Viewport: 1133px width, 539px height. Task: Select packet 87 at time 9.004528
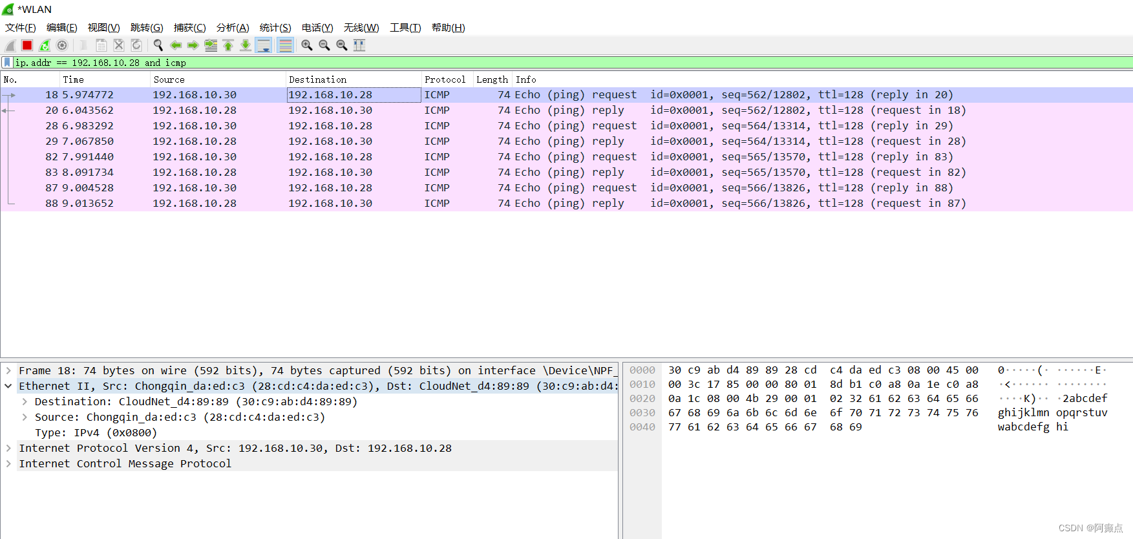tap(566, 188)
